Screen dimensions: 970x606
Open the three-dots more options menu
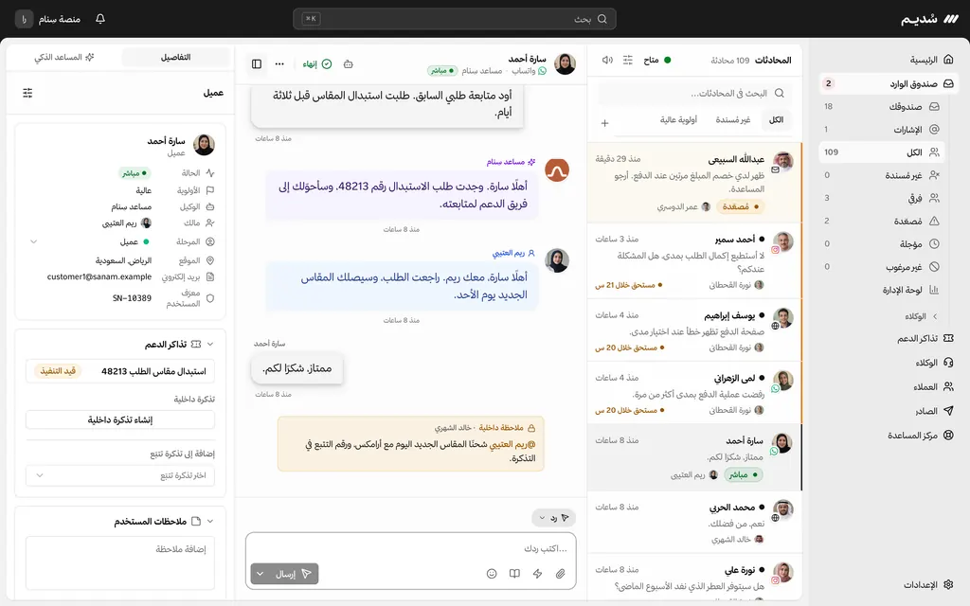click(x=279, y=63)
